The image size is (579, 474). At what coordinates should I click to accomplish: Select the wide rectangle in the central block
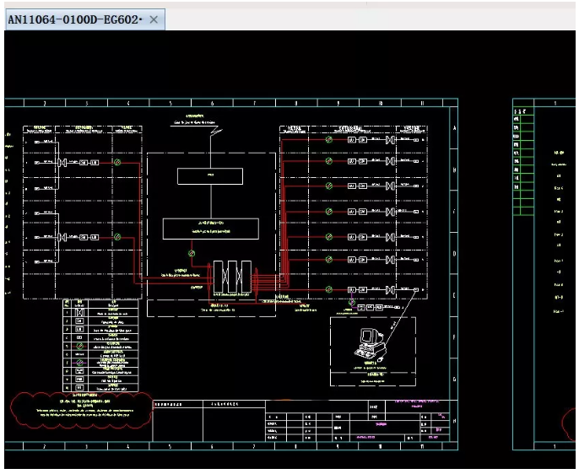point(210,228)
